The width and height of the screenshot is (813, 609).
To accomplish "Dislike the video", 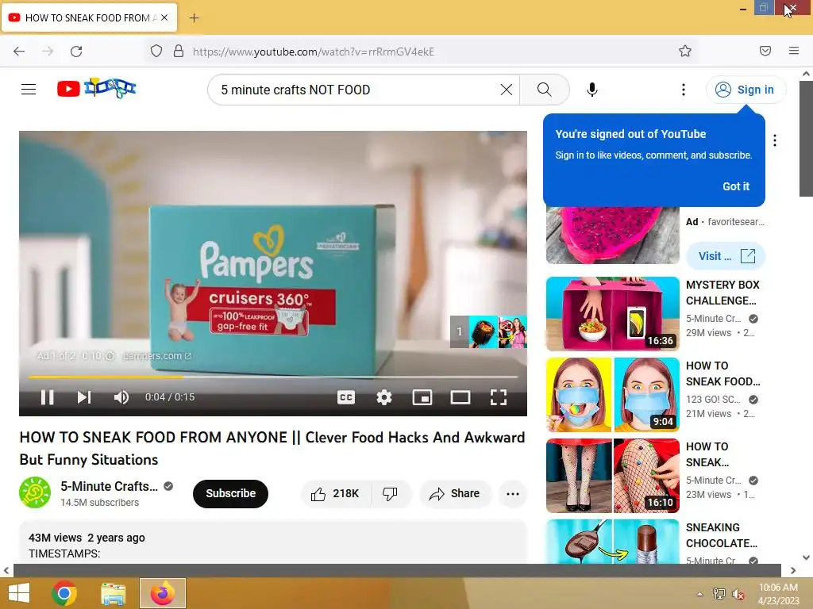I will point(391,493).
